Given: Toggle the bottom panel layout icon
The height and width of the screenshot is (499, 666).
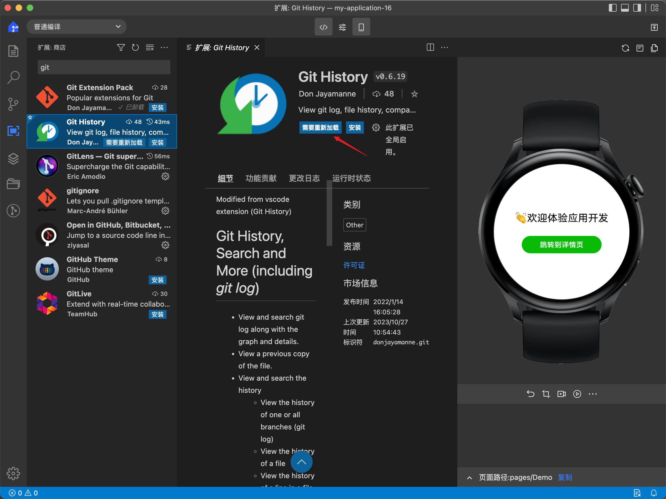Looking at the screenshot, I should click(x=625, y=8).
